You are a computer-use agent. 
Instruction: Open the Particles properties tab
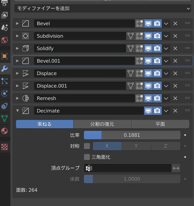coord(4,81)
